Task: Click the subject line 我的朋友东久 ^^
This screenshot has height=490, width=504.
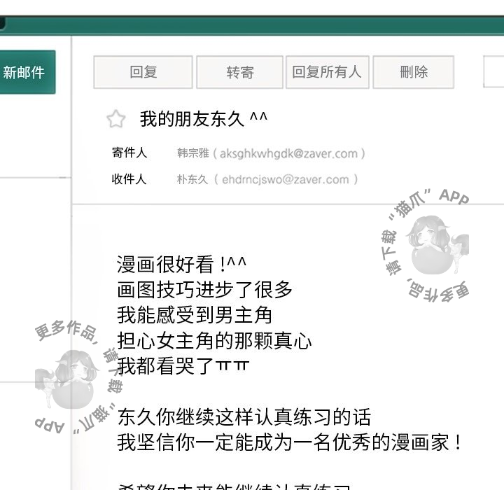Action: (x=203, y=119)
